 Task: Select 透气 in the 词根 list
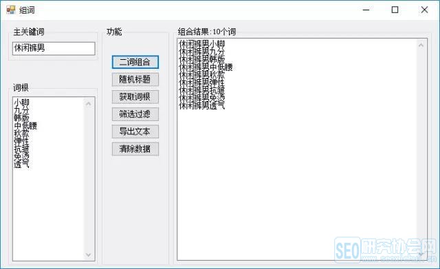click(21, 164)
